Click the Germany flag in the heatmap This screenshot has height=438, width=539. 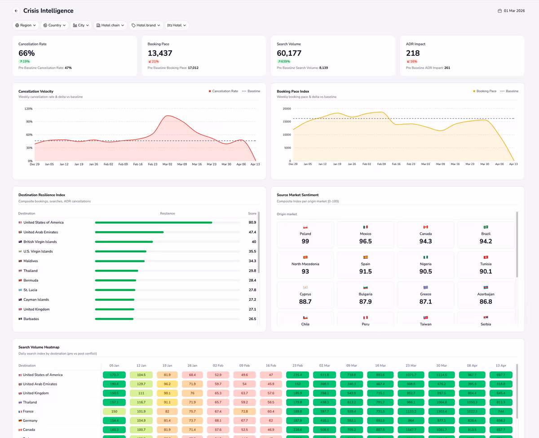point(20,421)
